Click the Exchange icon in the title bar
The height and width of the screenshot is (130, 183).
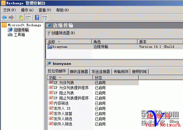point(3,3)
